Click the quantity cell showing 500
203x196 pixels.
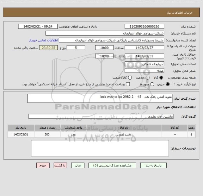tap(47, 134)
